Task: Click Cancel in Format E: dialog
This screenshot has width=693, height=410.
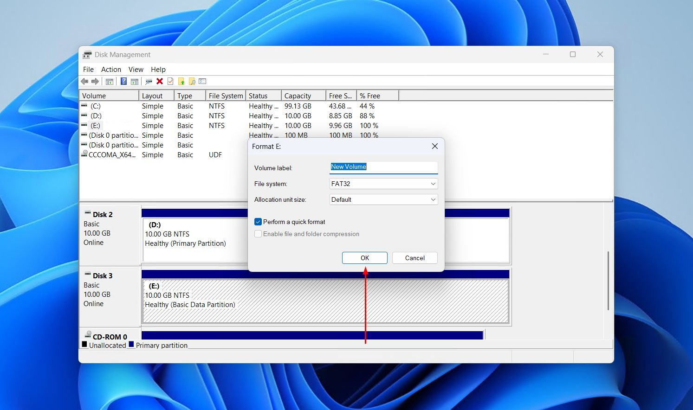Action: [415, 258]
